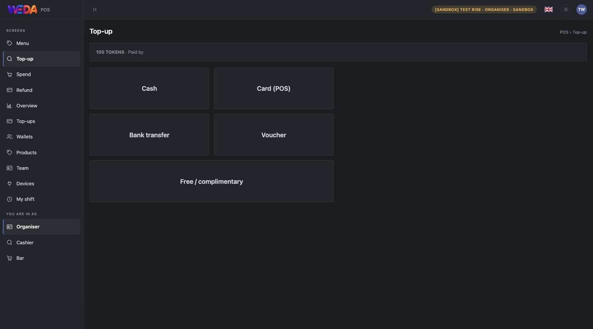Click the Top-up page heading
Screen dimensions: 593x329
point(101,31)
